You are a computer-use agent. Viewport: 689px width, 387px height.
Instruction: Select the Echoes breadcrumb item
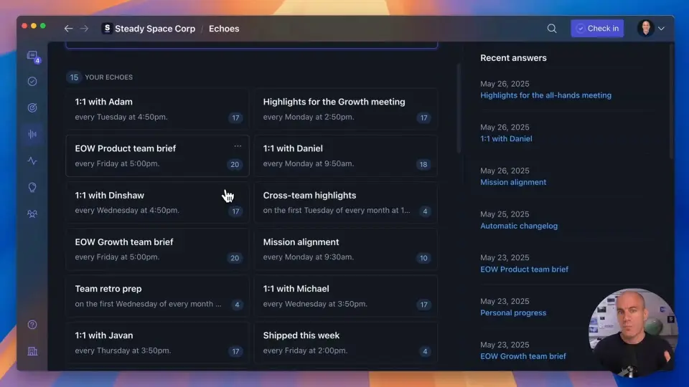tap(224, 29)
